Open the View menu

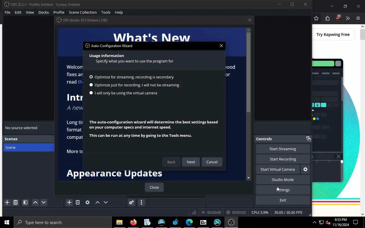coord(30,12)
